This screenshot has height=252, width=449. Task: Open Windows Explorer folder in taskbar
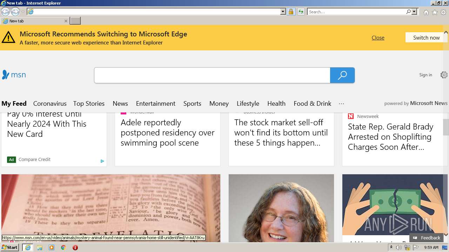click(40, 247)
